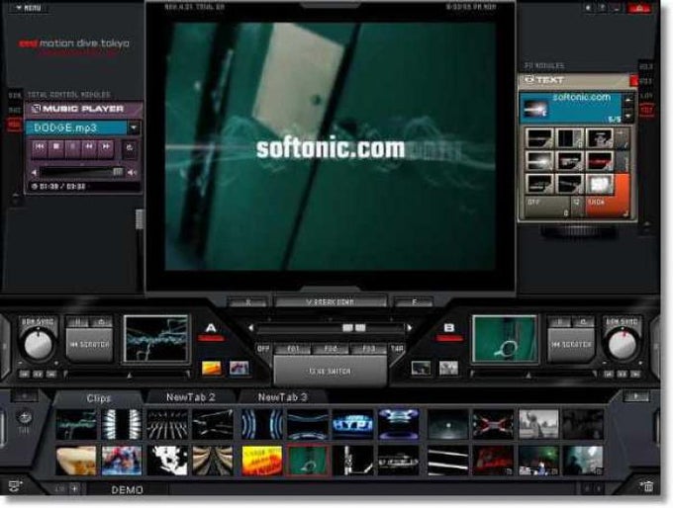673x508 pixels.
Task: Select the bright white text effect preset
Action: [x=599, y=185]
